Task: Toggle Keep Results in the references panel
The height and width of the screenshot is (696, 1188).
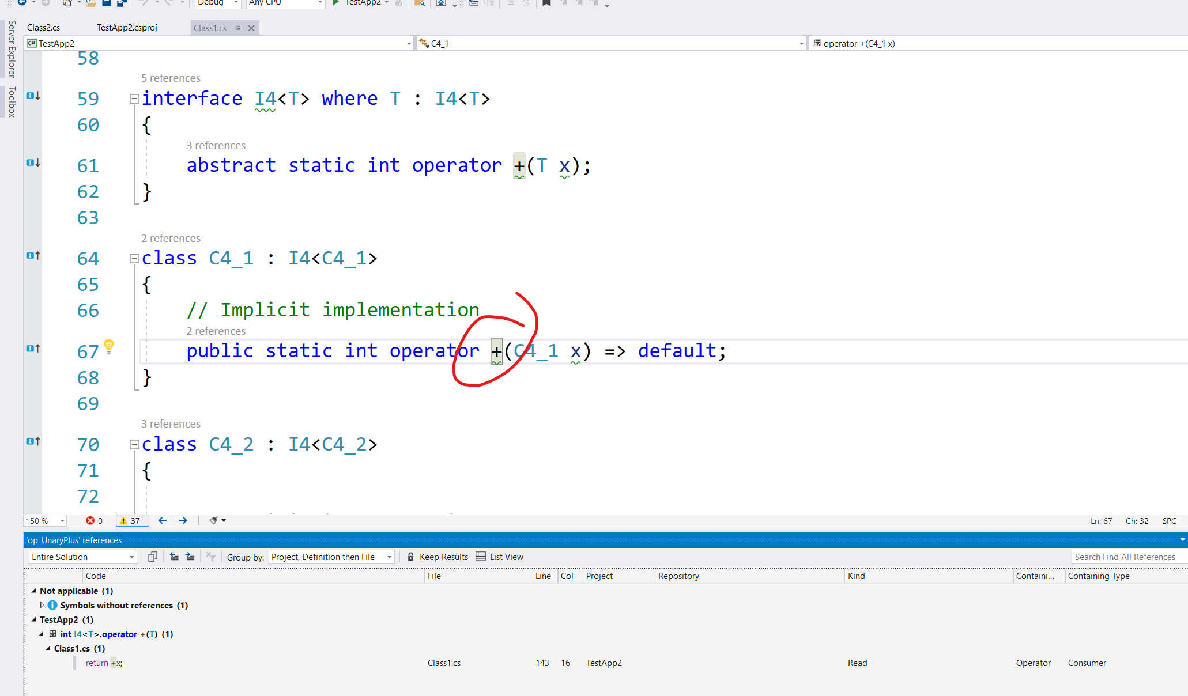Action: tap(438, 557)
